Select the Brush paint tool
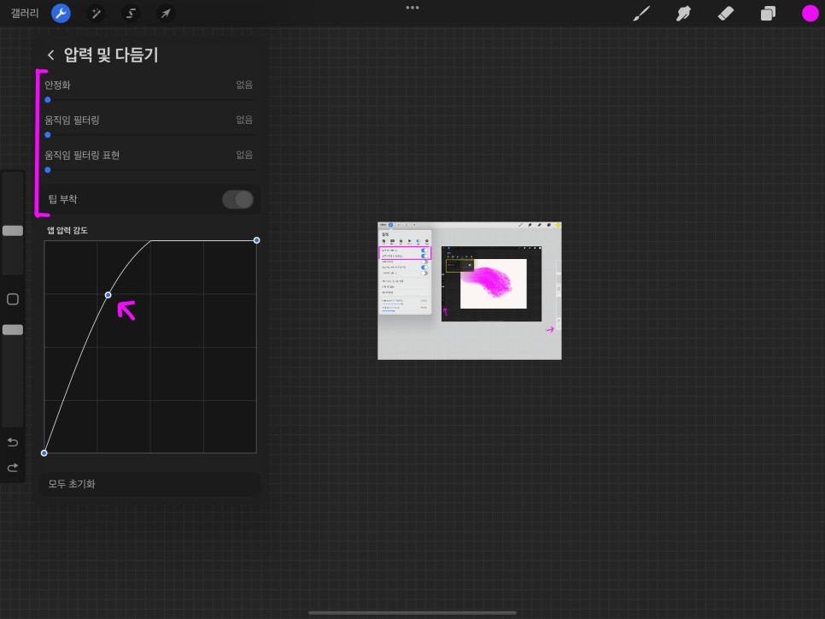This screenshot has height=619, width=825. 641,13
